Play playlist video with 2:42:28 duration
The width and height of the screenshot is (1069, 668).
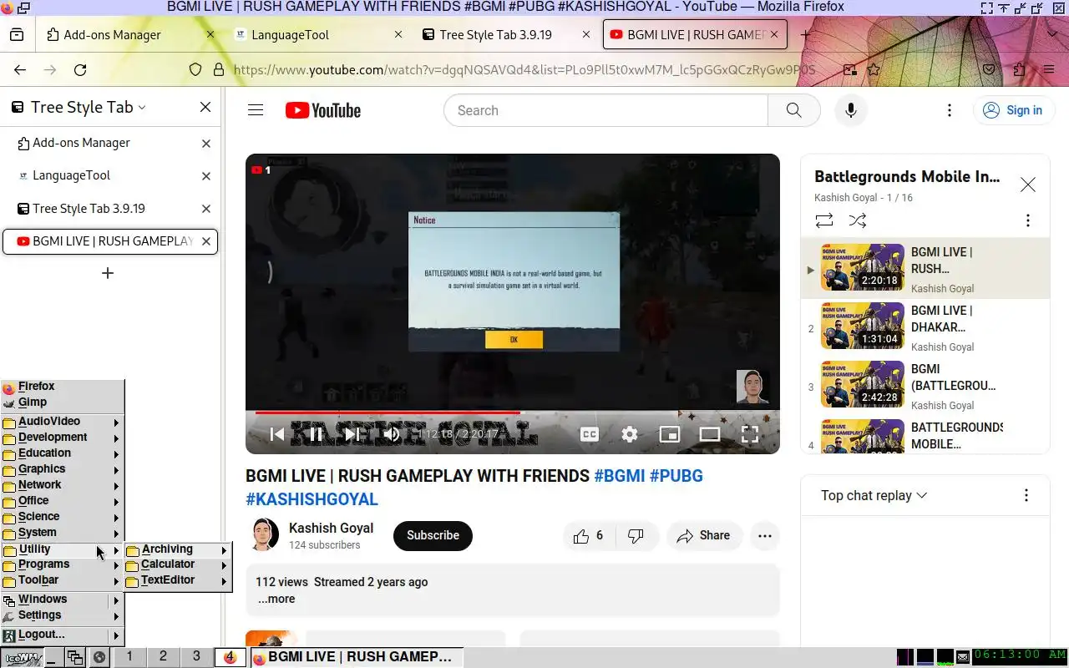(x=863, y=383)
